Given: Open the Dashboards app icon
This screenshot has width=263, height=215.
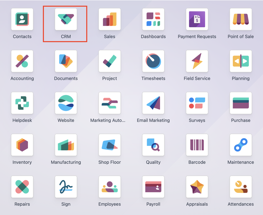Looking at the screenshot, I should click(x=153, y=19).
